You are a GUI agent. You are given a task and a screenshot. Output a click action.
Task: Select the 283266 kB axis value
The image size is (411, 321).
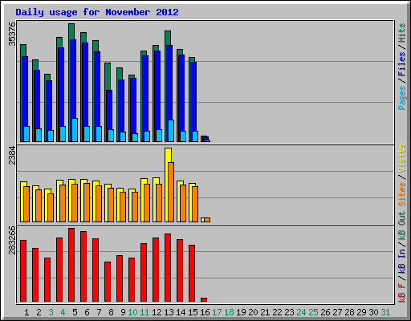click(x=12, y=240)
